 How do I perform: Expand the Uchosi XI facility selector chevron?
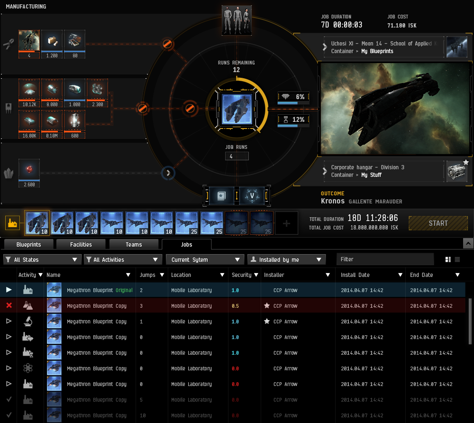(325, 47)
